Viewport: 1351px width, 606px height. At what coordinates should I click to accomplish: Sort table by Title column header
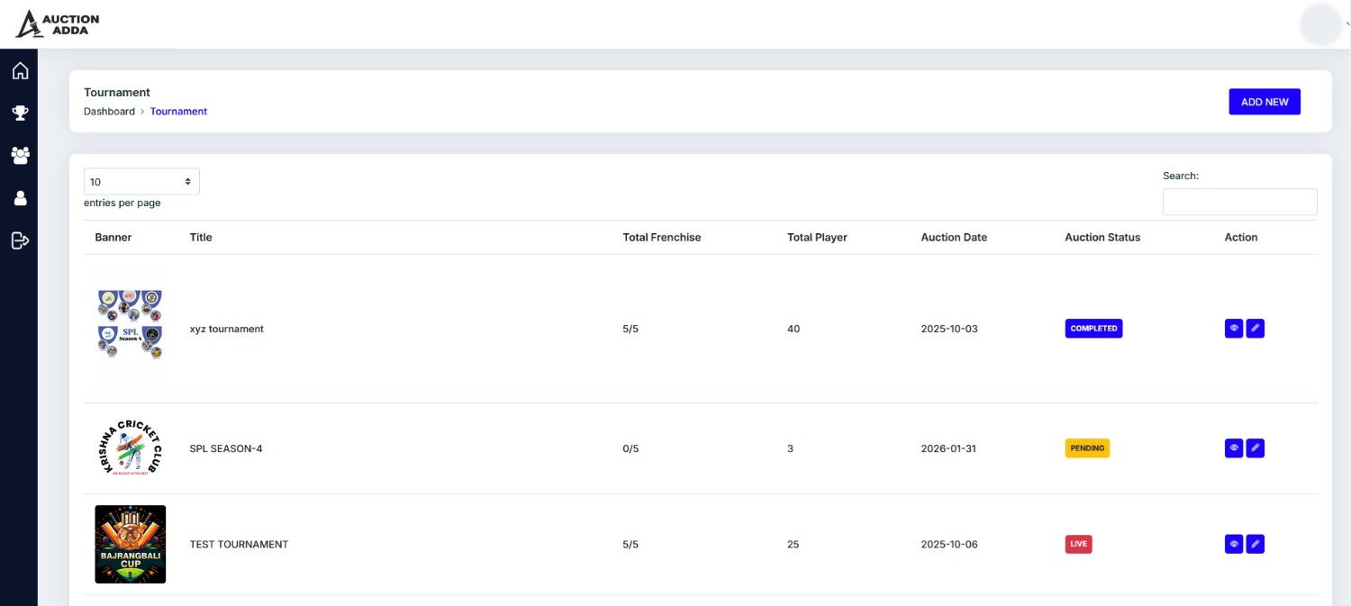(201, 238)
